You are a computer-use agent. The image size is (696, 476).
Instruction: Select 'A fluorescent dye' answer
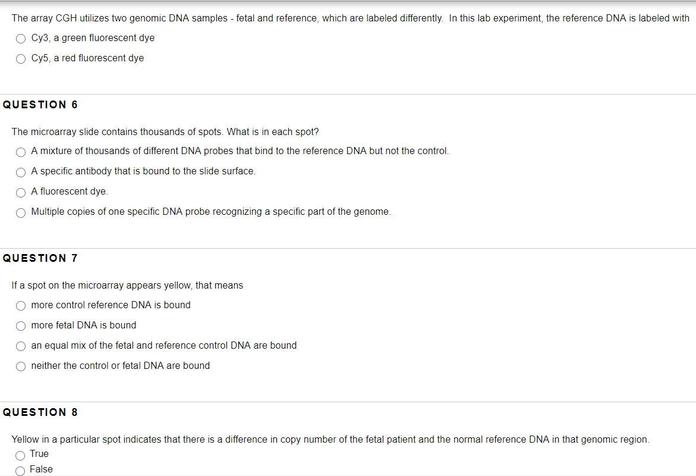click(x=21, y=192)
